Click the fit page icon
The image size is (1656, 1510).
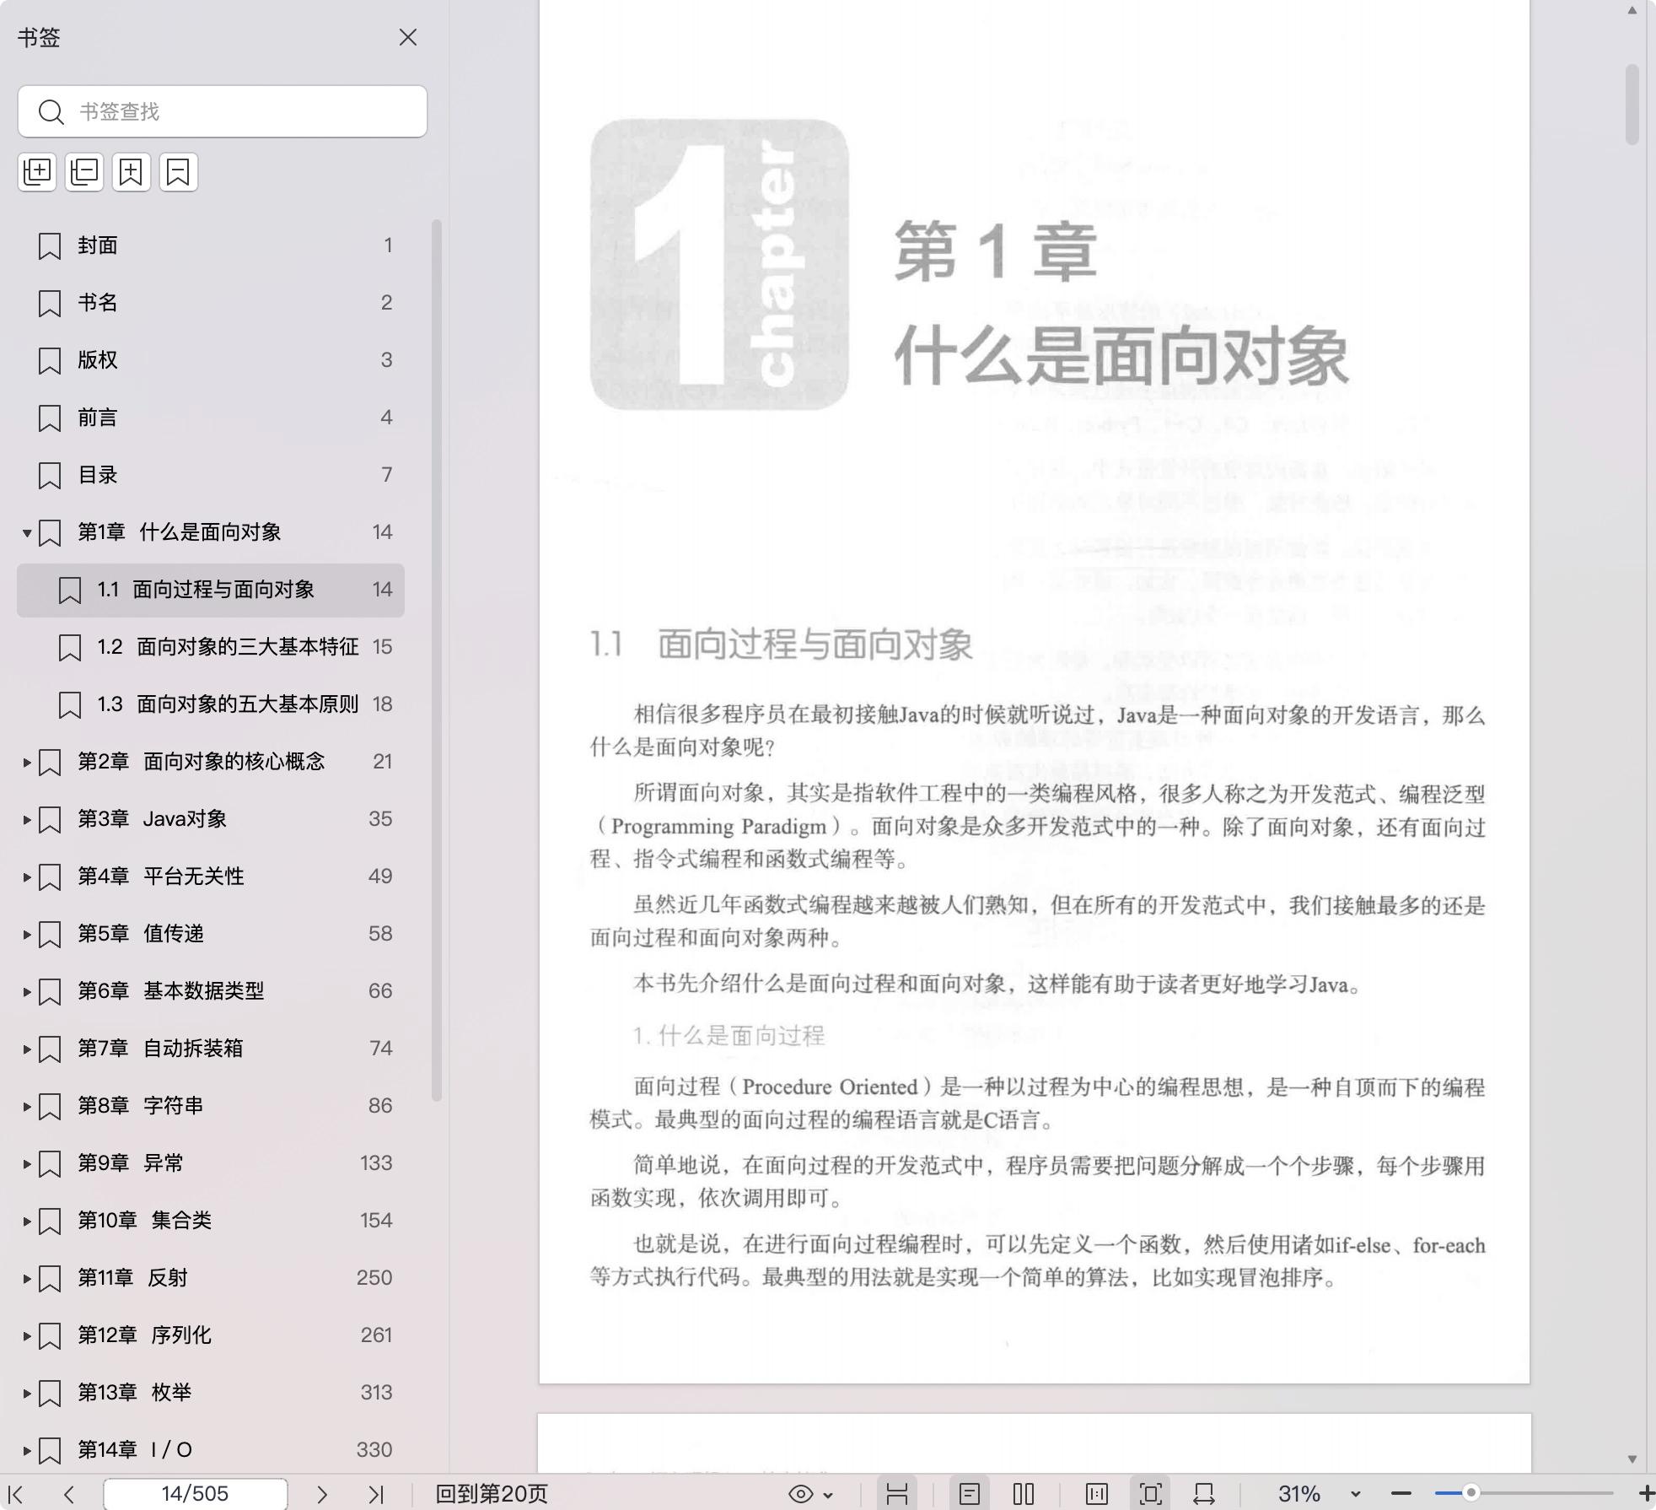pos(1150,1494)
